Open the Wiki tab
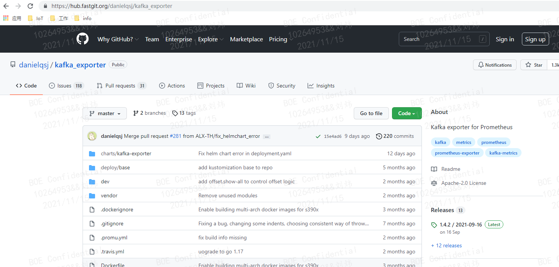 click(x=246, y=86)
